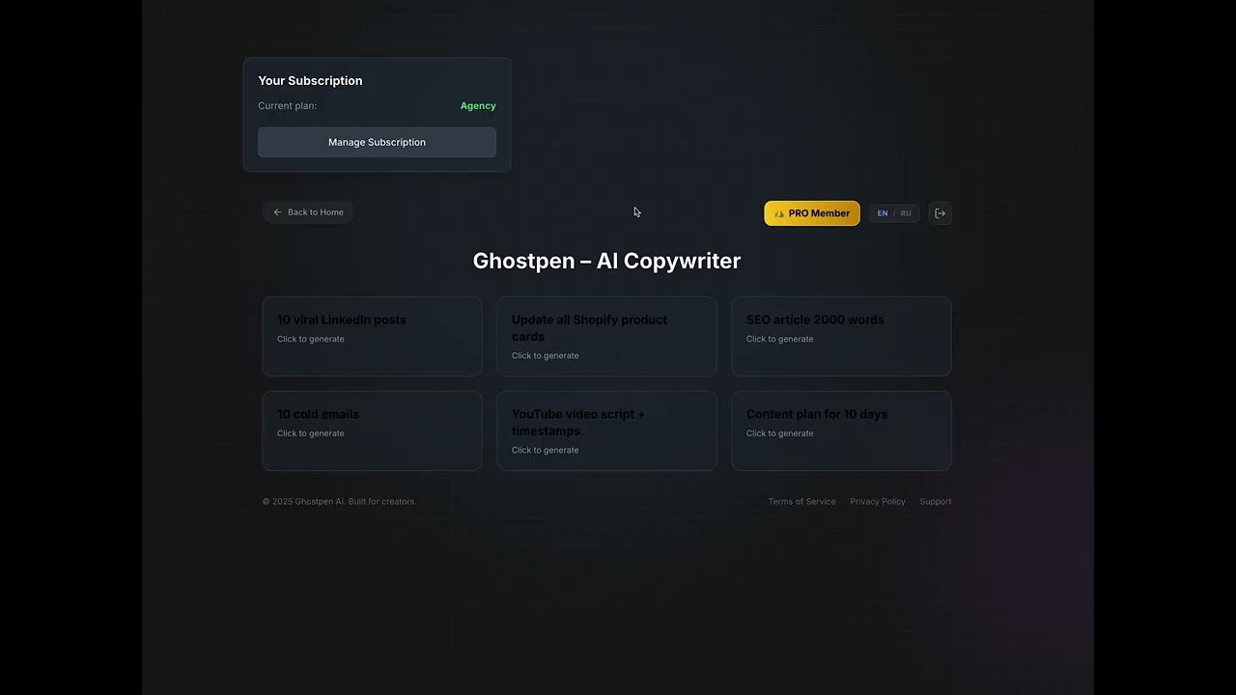Click the green Agency plan label
The image size is (1236, 695).
pyautogui.click(x=478, y=105)
